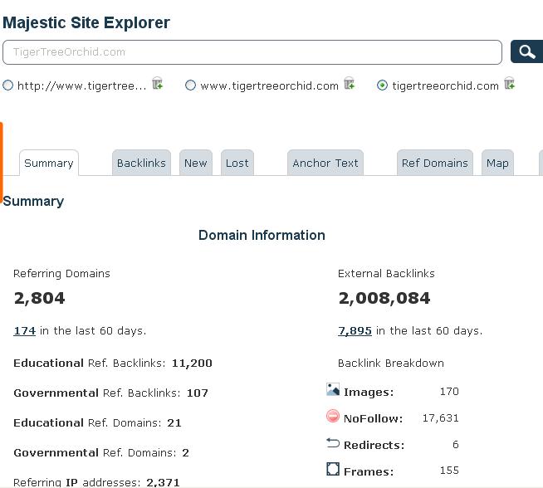Focus the TigerTreeOrchid.com search field
Viewport: 543px width, 488px height.
[252, 52]
